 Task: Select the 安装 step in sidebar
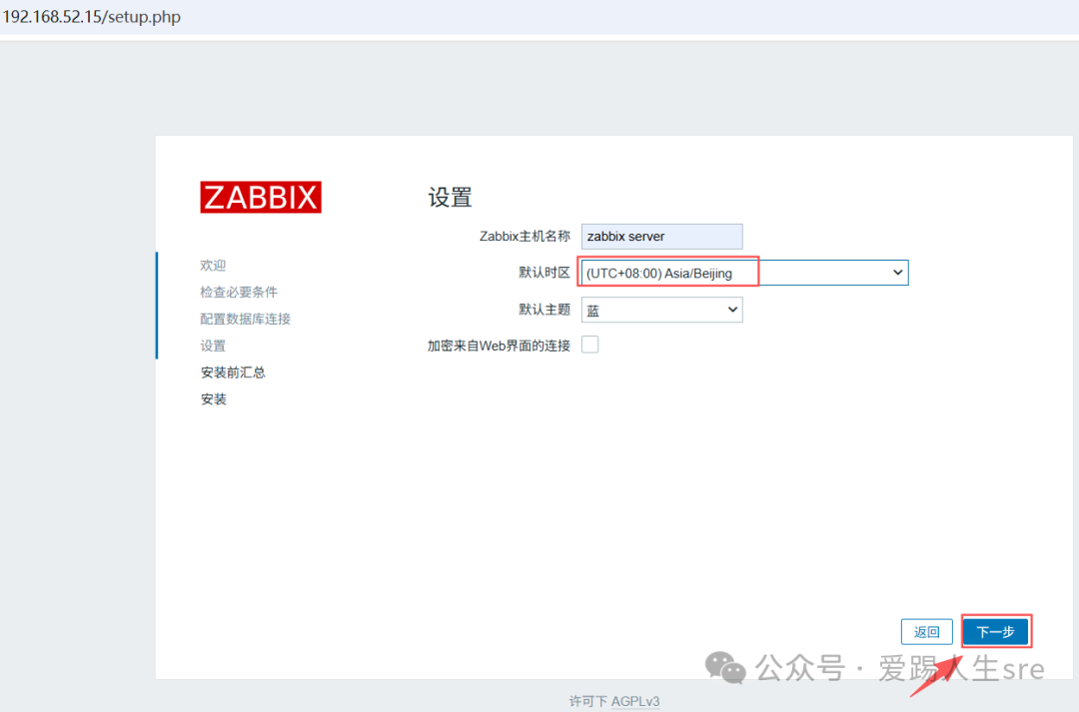click(214, 399)
